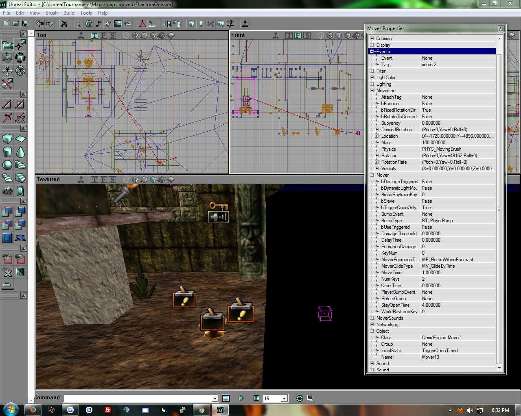Image resolution: width=521 pixels, height=416 pixels.
Task: Click the Add brush CSG icon
Action: (x=7, y=212)
